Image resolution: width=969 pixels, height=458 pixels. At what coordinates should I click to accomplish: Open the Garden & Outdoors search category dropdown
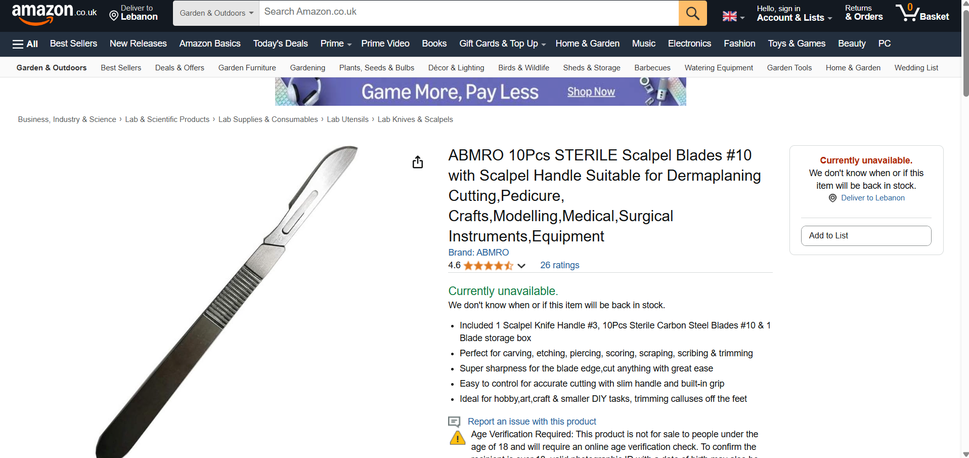pyautogui.click(x=216, y=13)
